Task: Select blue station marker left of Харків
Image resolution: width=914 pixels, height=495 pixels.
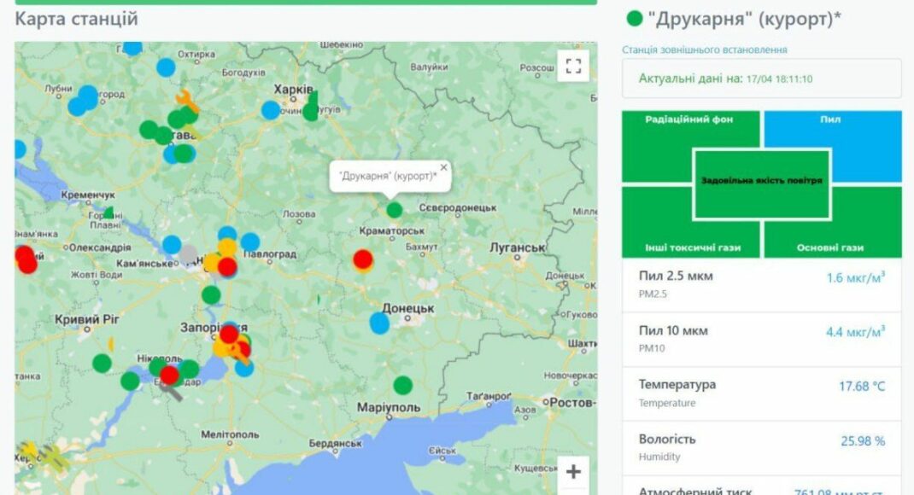Action: 271,110
